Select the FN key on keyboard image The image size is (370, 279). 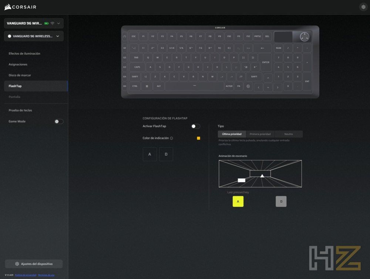(x=239, y=86)
